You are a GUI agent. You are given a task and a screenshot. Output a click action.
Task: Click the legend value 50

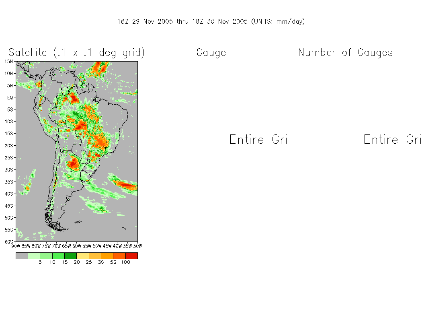click(x=113, y=262)
